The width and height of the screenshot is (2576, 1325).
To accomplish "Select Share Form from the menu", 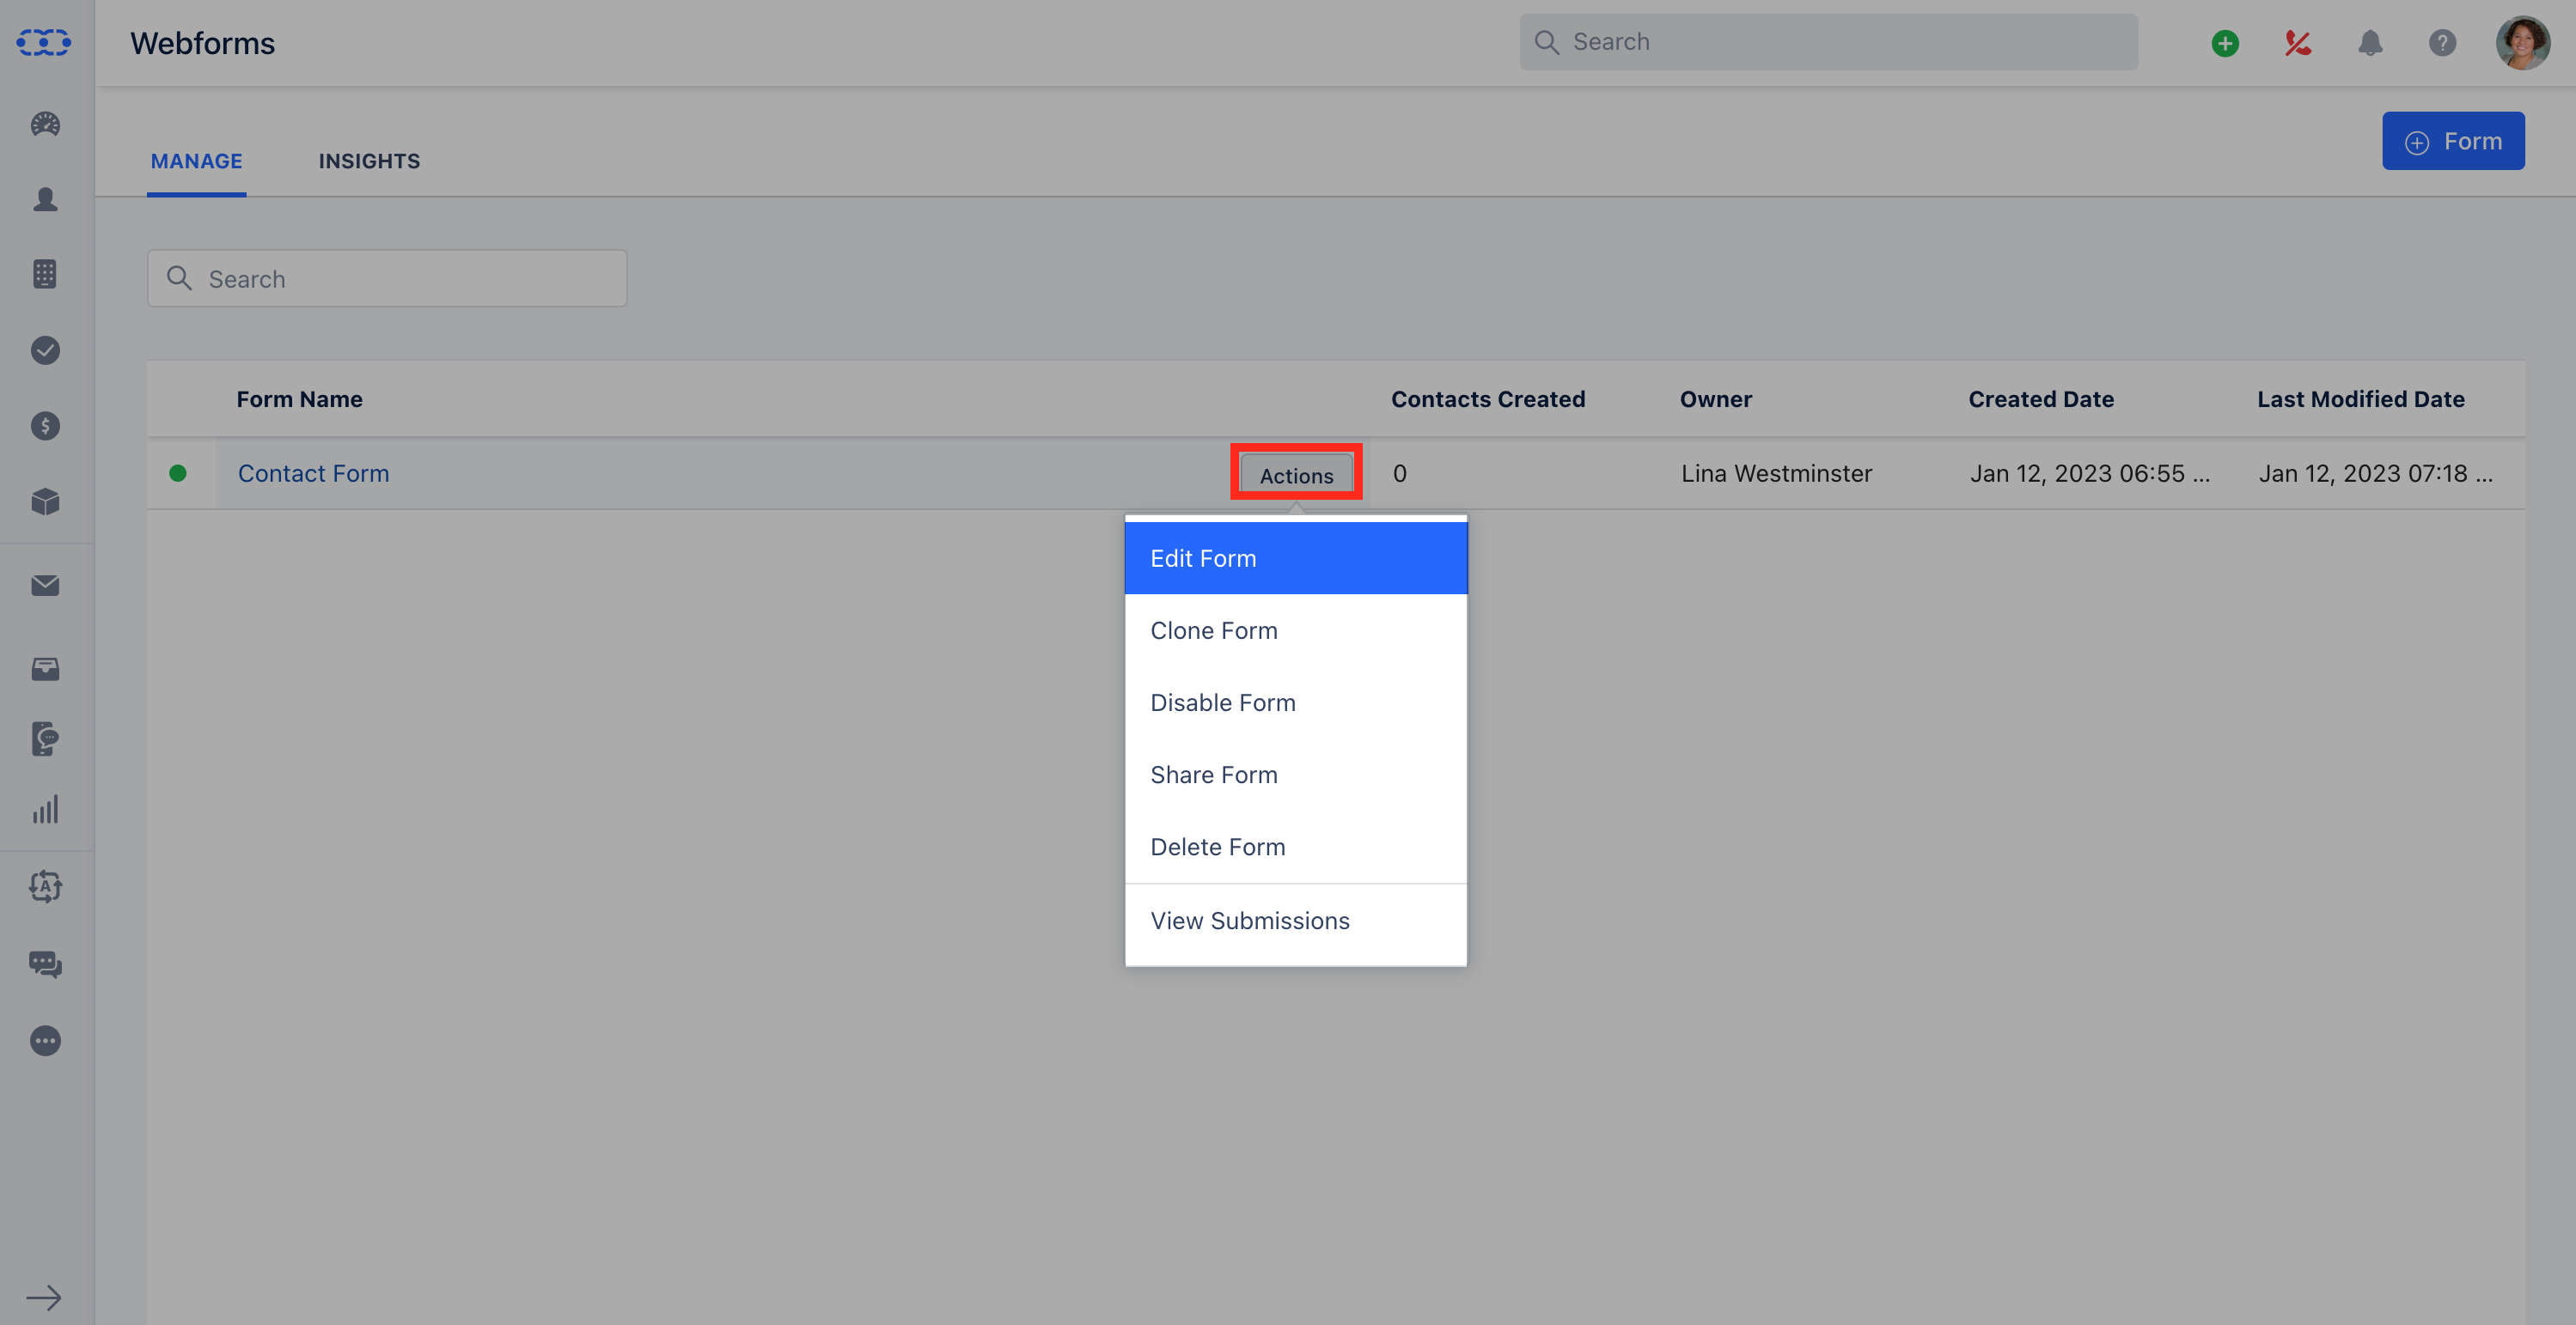I will click(1295, 775).
